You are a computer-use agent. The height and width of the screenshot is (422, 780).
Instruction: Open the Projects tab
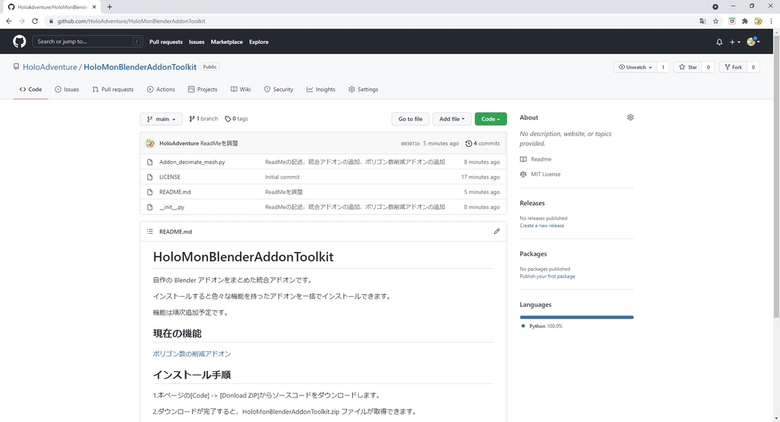(202, 90)
